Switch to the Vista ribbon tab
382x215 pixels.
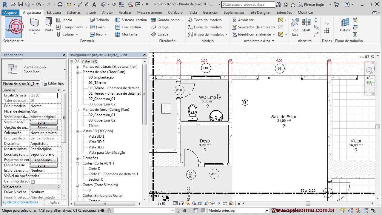[193, 13]
